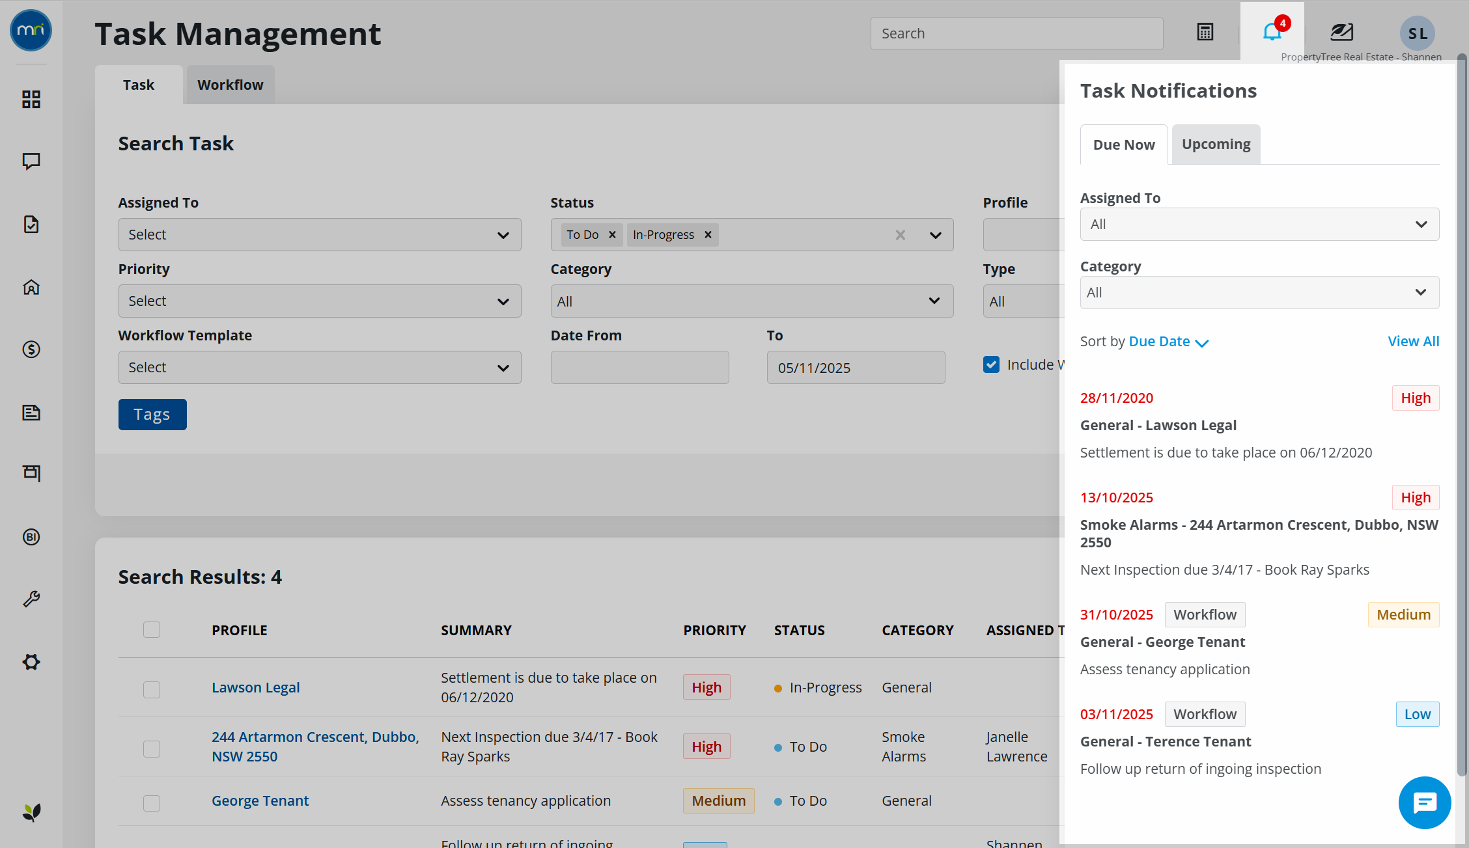Open the archive box sidebar icon
This screenshot has width=1469, height=848.
31,473
